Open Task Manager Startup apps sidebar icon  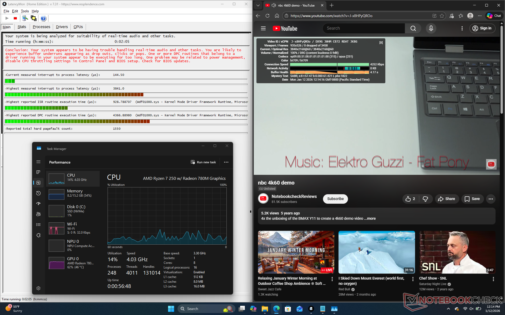point(38,203)
